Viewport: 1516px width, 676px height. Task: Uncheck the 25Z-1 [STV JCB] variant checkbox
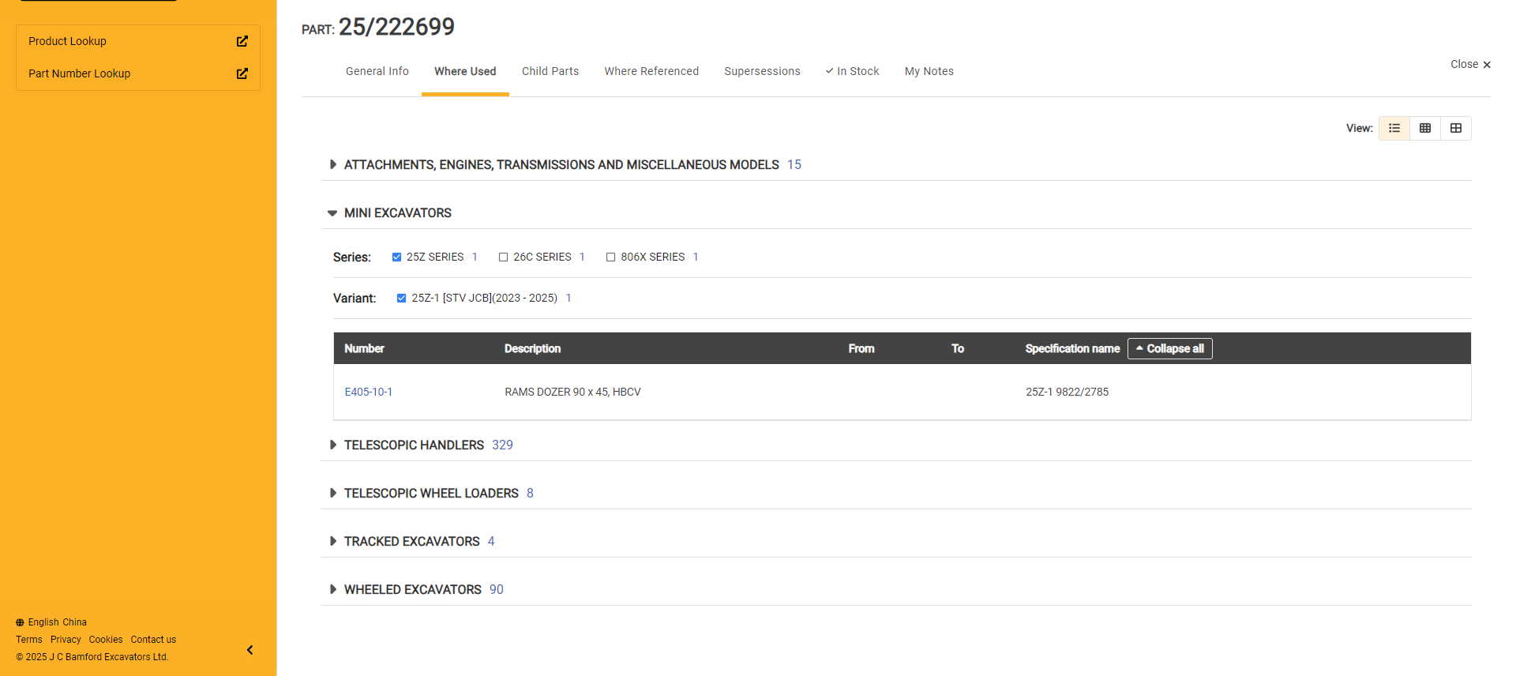pyautogui.click(x=402, y=299)
